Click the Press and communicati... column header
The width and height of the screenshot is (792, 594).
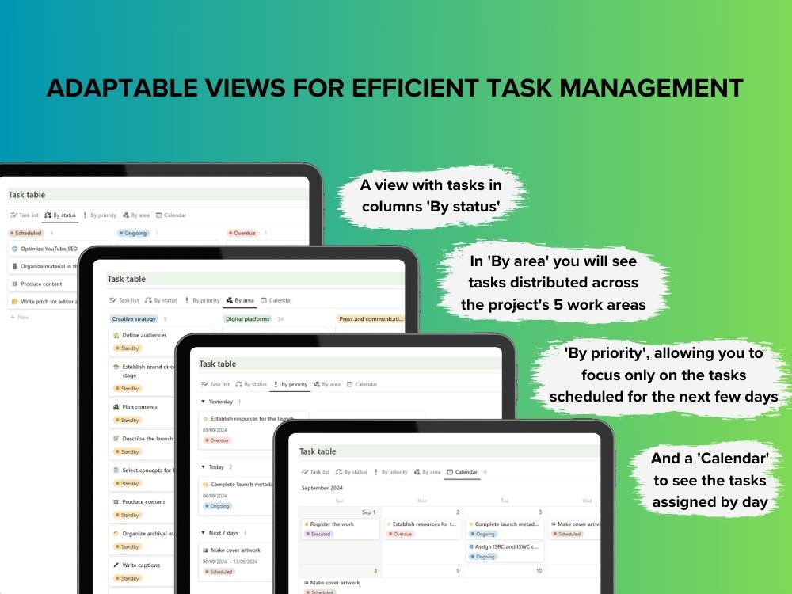pos(371,318)
